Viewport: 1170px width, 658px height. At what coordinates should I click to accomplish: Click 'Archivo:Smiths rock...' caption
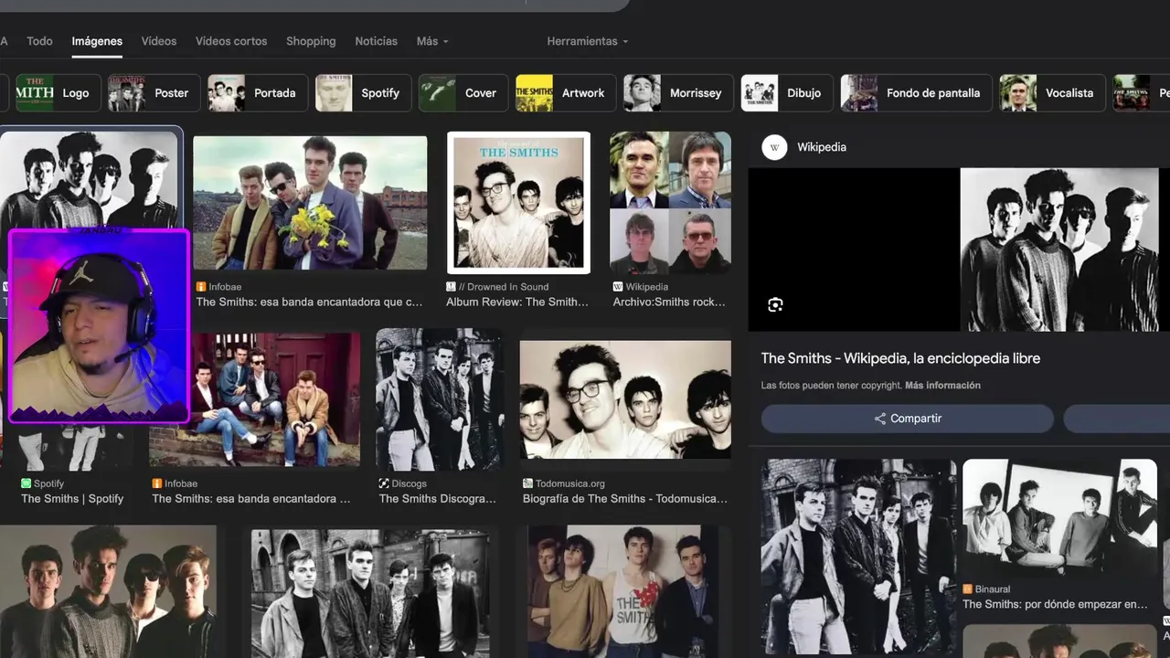tap(669, 302)
